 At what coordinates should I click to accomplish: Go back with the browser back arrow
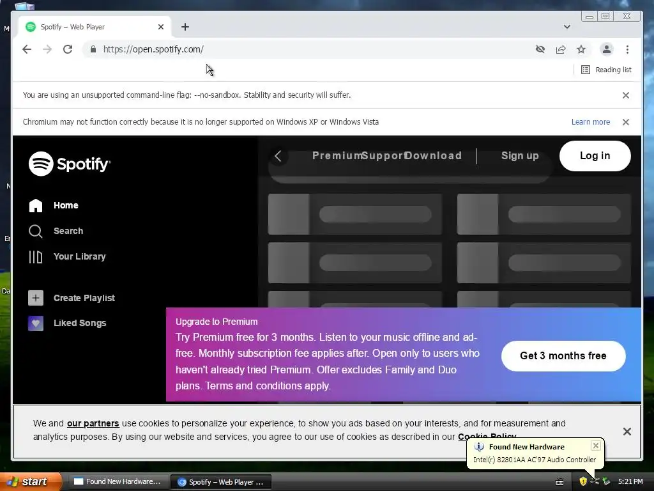click(27, 49)
